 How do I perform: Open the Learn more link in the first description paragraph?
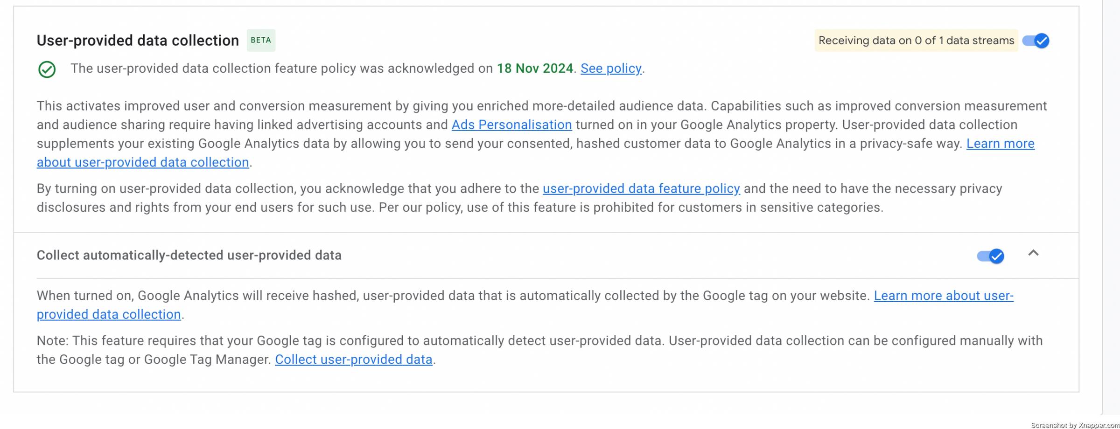(x=1000, y=144)
